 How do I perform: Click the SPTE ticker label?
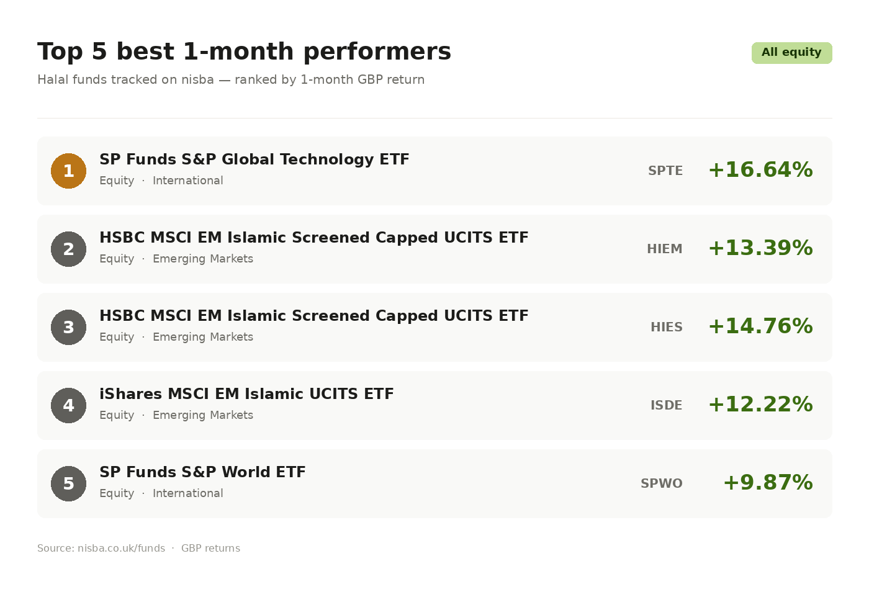pyautogui.click(x=665, y=171)
